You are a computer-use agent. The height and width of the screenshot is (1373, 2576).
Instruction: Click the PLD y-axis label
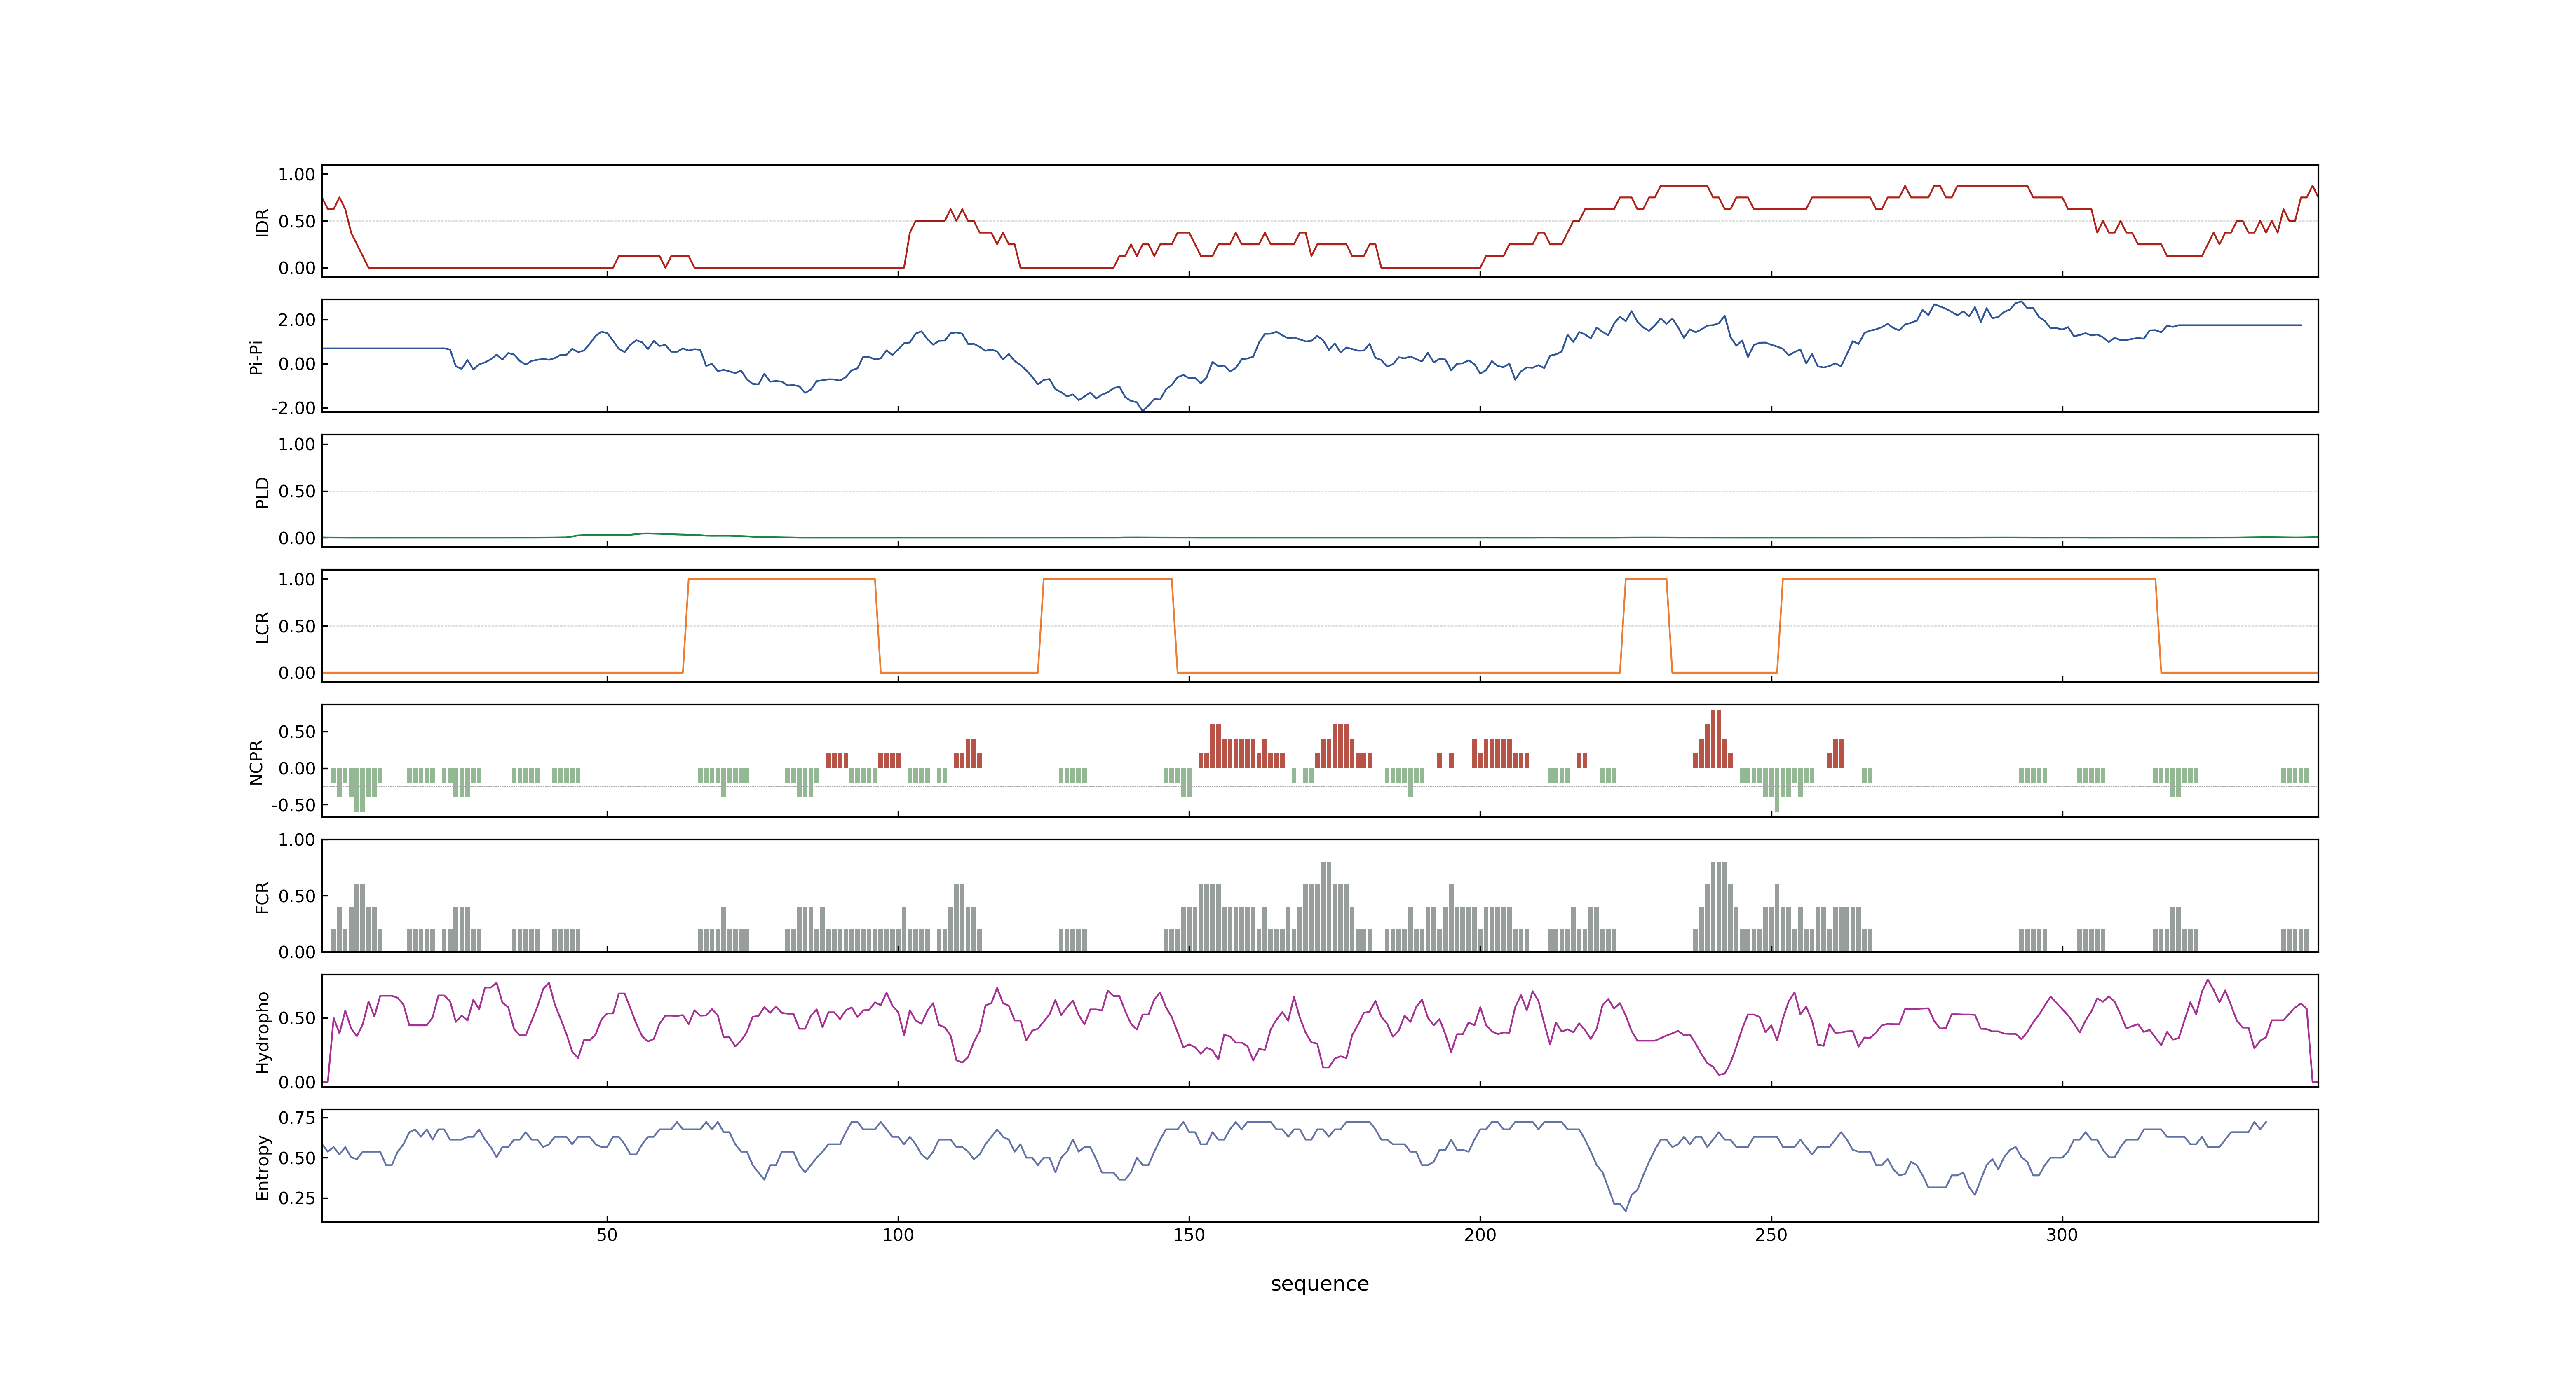(262, 491)
